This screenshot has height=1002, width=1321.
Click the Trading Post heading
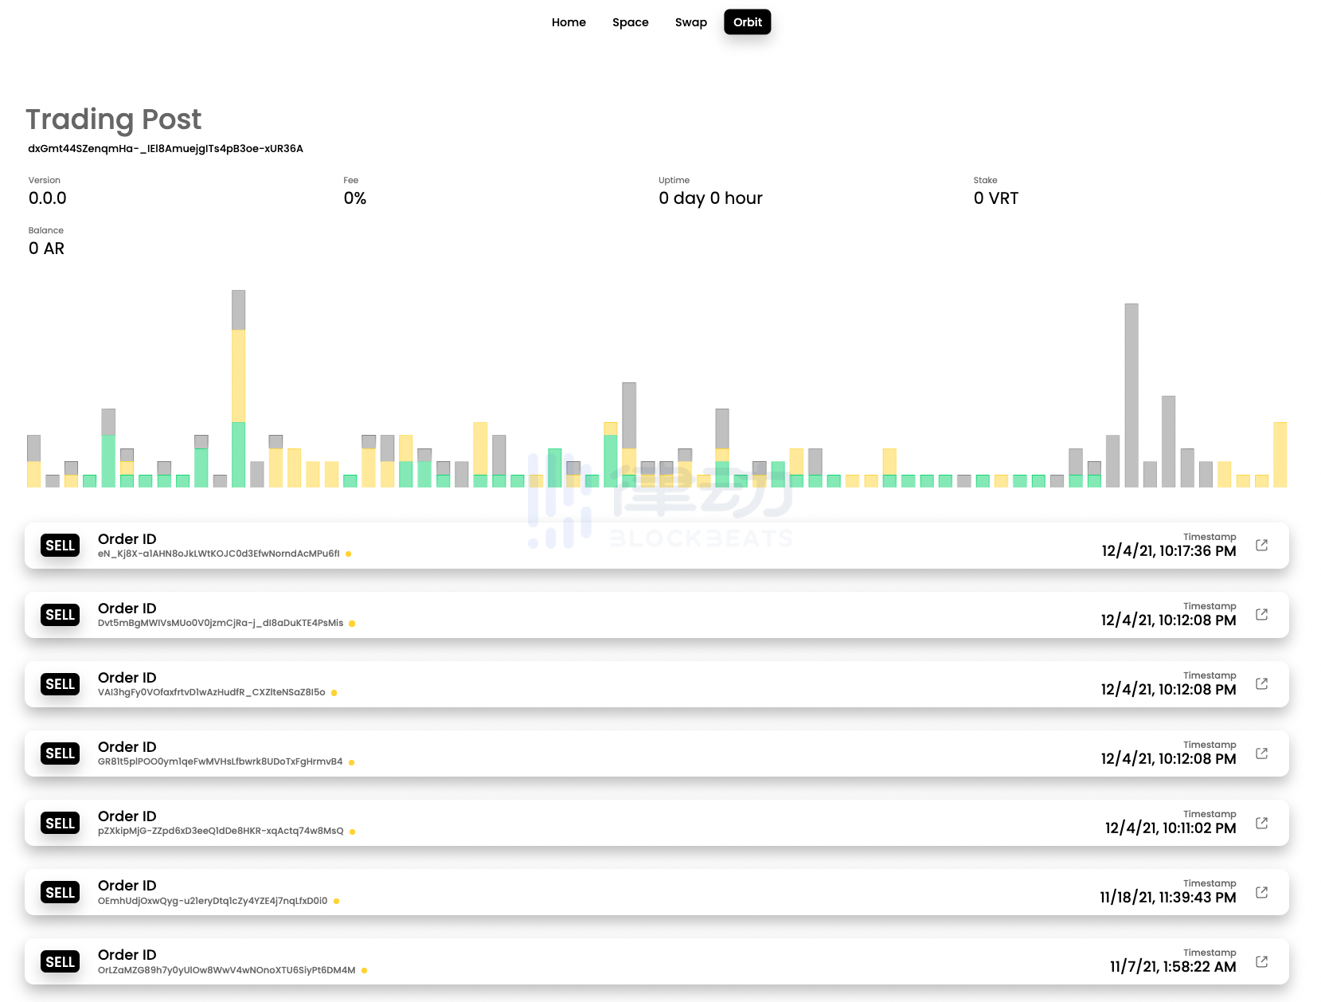click(114, 119)
